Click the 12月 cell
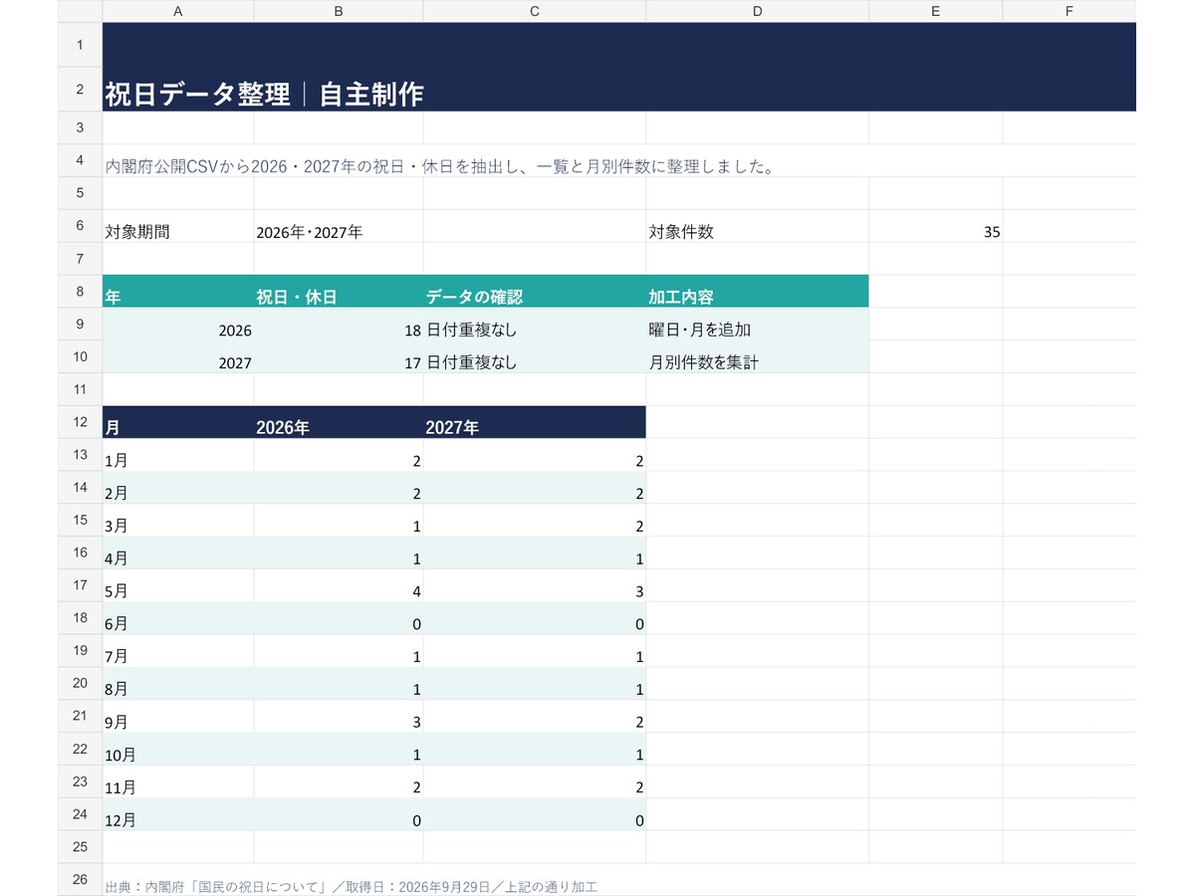1195x896 pixels. pos(178,814)
